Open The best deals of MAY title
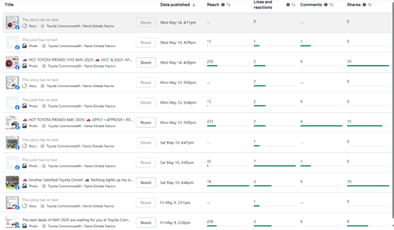Image resolution: width=394 pixels, height=230 pixels. click(x=76, y=220)
